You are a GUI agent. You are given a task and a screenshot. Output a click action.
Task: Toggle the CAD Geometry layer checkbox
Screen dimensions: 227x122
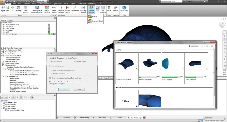pos(4,105)
